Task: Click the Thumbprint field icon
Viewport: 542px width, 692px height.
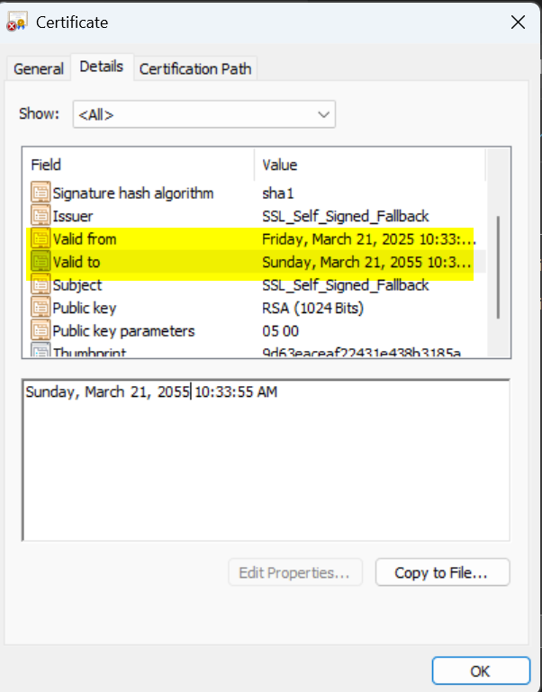Action: (x=41, y=351)
